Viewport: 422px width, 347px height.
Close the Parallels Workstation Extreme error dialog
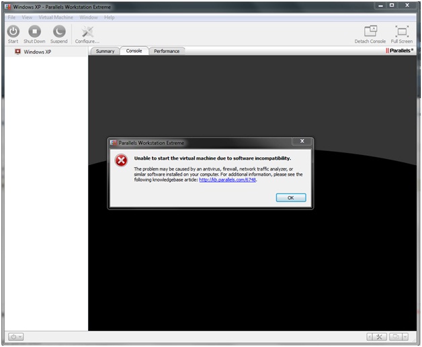pos(302,141)
